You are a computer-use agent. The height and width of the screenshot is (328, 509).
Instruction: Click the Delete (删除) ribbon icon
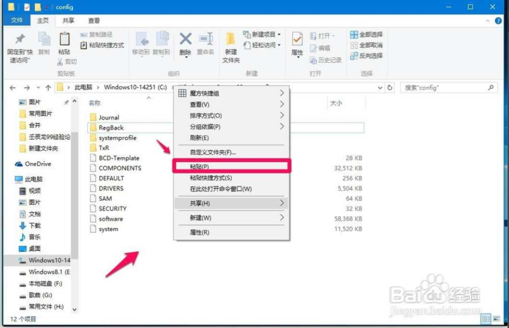(x=185, y=45)
